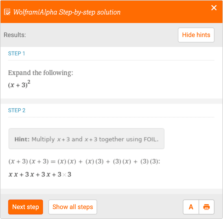Click the Results: label
This screenshot has height=219, width=223.
point(15,35)
